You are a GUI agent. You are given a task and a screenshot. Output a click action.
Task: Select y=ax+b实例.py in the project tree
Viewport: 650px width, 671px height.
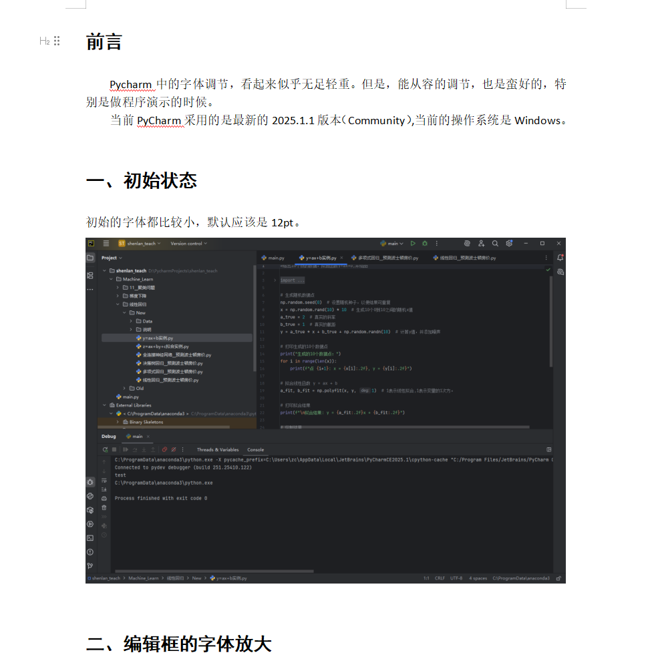pyautogui.click(x=176, y=338)
